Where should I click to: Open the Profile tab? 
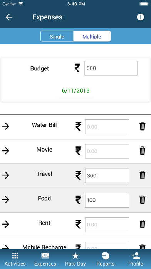[136, 259]
